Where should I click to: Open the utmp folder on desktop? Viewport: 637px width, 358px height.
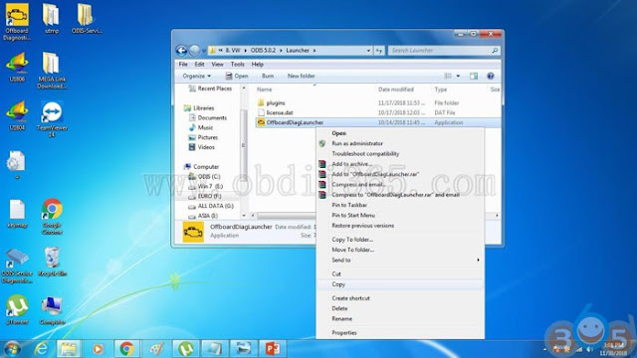coord(51,19)
